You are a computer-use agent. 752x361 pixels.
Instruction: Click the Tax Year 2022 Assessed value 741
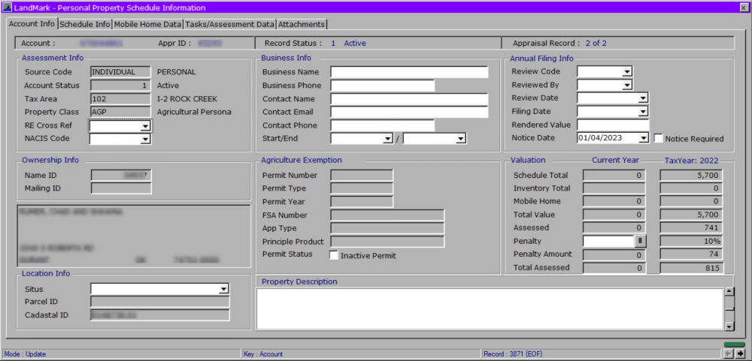tap(691, 228)
